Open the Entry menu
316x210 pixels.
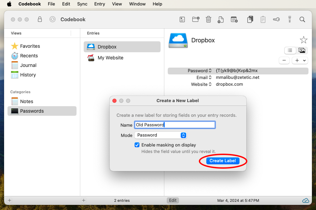pyautogui.click(x=99, y=4)
